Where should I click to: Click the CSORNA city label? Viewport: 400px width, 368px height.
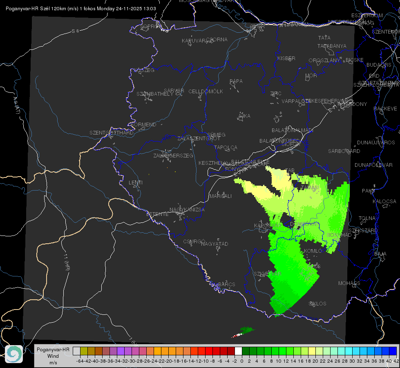coord(217,40)
